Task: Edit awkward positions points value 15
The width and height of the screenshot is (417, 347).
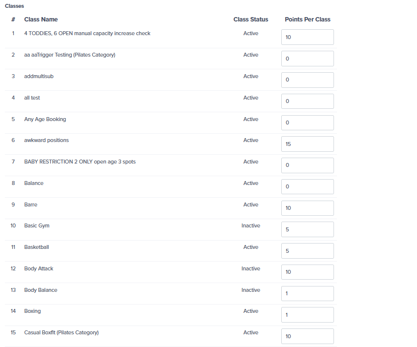Action: click(x=308, y=144)
